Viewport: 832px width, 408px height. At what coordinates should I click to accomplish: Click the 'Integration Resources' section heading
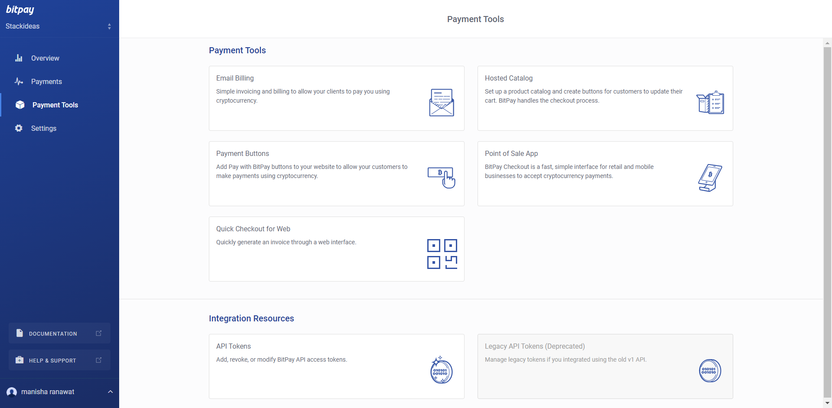pyautogui.click(x=251, y=319)
